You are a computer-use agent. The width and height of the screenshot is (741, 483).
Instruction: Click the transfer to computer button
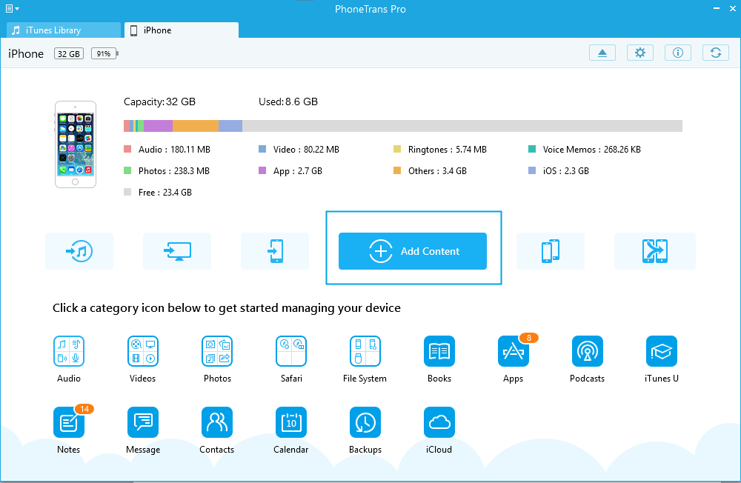(x=177, y=251)
